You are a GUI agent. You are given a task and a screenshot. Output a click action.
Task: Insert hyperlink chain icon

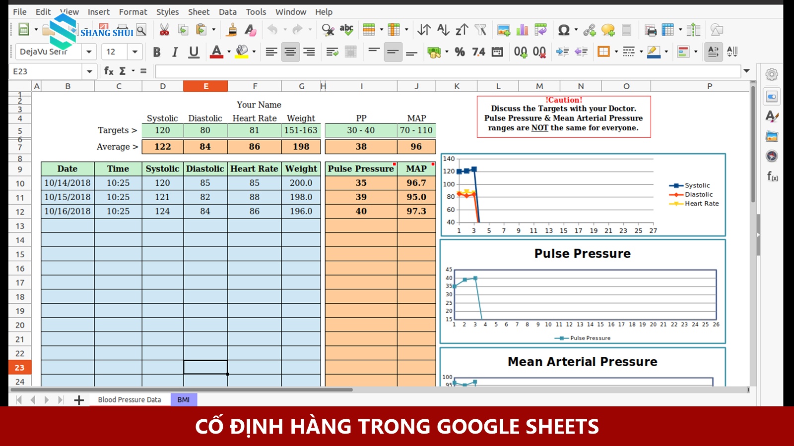(590, 30)
